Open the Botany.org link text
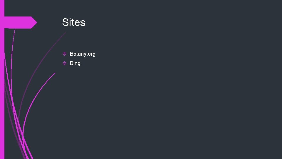This screenshot has height=159, width=282. [x=83, y=54]
